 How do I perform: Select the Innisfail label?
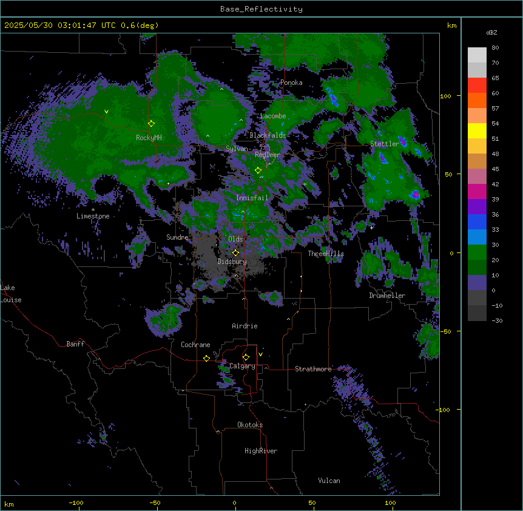pos(252,198)
